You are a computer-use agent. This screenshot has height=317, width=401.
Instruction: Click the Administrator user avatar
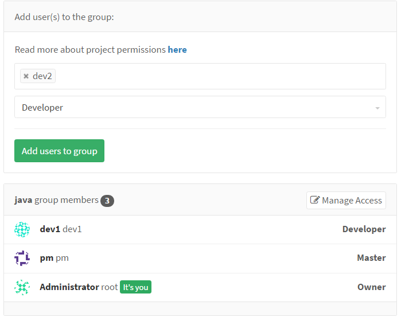coord(22,287)
